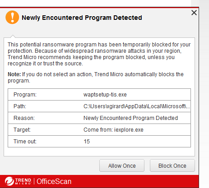Click the red OfficeScan footer bar
This screenshot has height=188, width=209.
tap(99, 181)
